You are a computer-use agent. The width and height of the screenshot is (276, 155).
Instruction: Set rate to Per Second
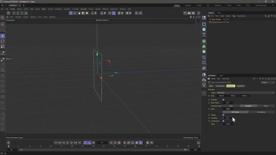[x=261, y=112]
